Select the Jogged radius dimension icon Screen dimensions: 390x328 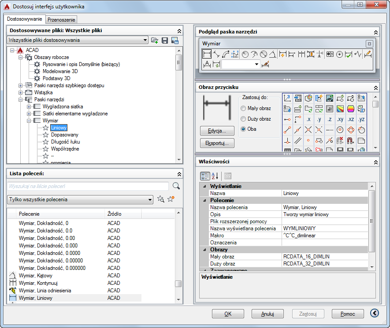tap(254, 54)
